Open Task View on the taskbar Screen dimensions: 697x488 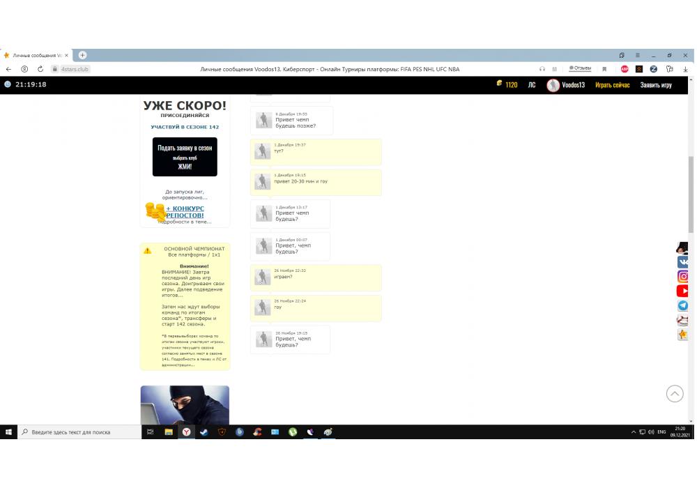click(151, 432)
